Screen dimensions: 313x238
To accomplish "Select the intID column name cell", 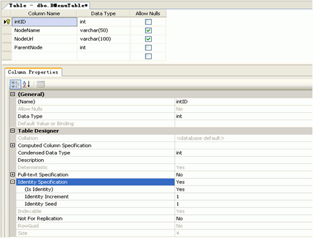I will 44,22.
